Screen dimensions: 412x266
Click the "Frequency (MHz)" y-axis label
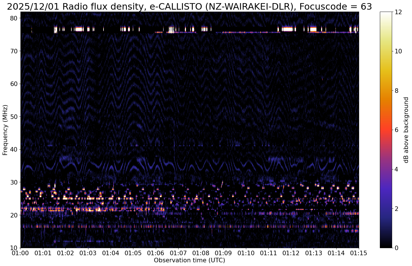click(5, 130)
